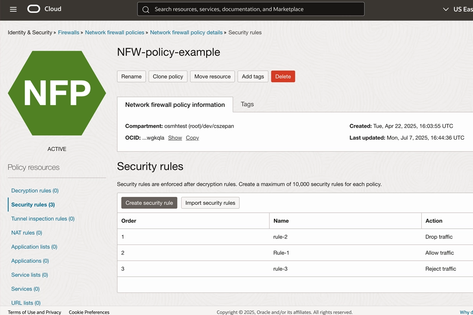
Task: Click Create security rule button
Action: (149, 203)
